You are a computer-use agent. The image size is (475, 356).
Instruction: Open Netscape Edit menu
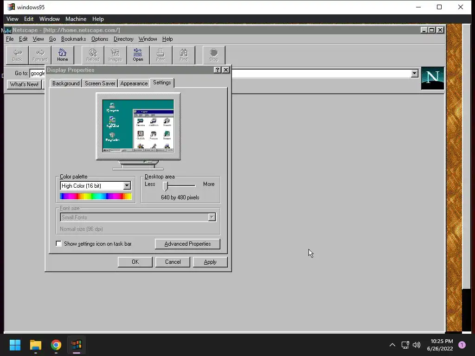pyautogui.click(x=23, y=39)
